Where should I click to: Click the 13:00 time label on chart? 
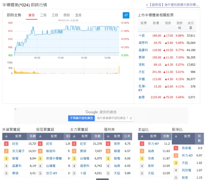coord(107,58)
